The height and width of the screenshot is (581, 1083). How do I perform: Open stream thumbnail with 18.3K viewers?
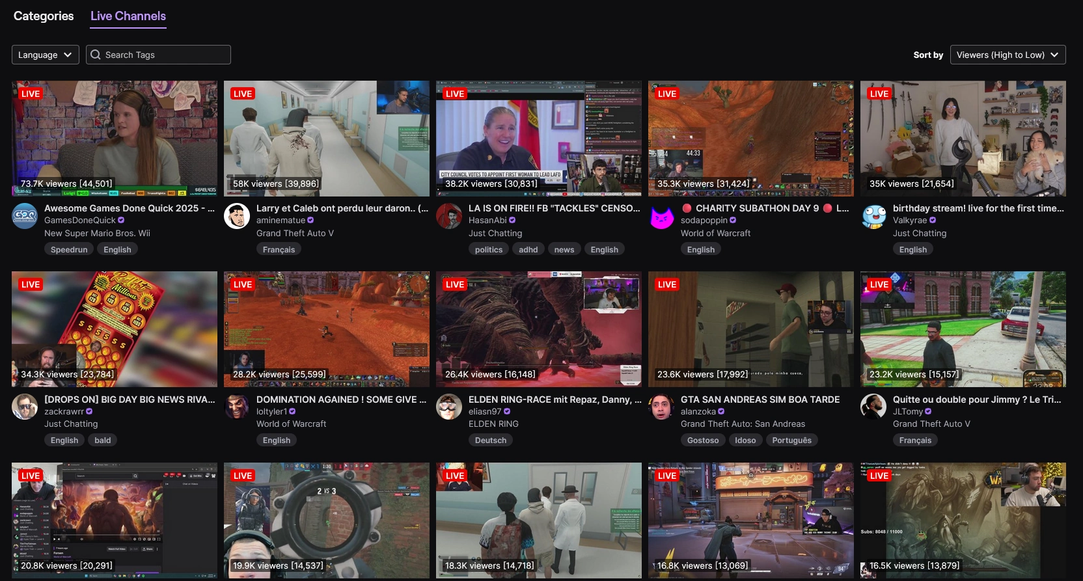[539, 520]
